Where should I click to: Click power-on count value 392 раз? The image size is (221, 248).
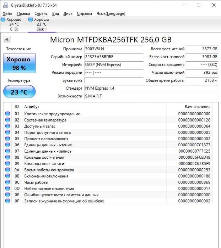tap(202, 73)
